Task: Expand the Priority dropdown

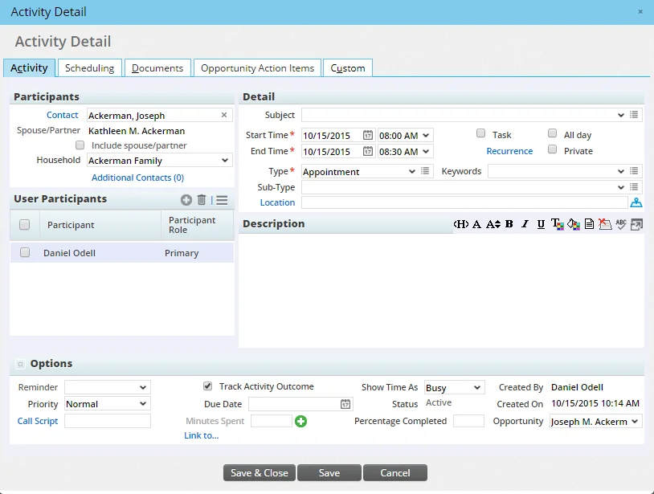Action: click(107, 404)
